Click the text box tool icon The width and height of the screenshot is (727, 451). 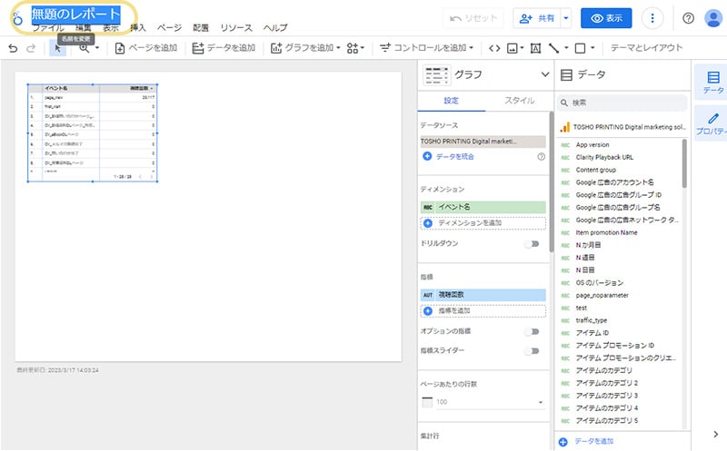(535, 48)
